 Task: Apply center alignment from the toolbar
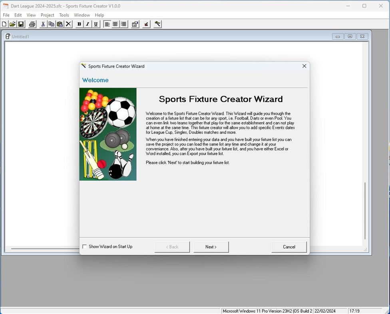[115, 24]
